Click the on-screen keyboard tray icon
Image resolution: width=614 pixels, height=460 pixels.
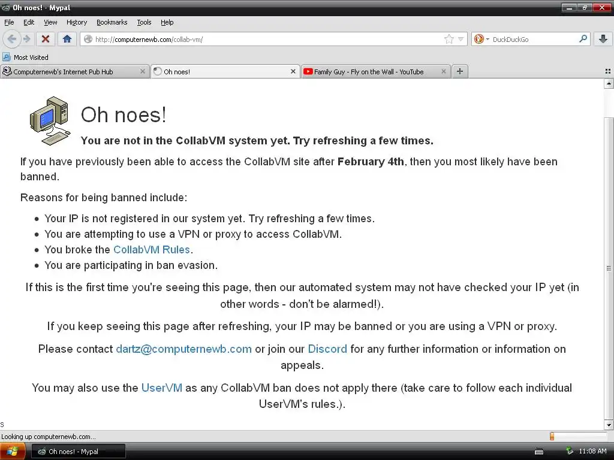point(539,452)
